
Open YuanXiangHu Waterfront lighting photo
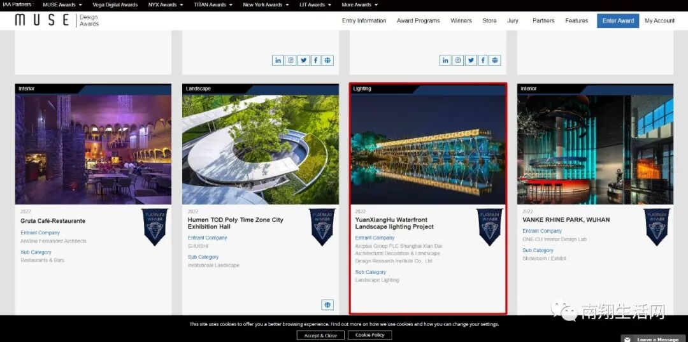pyautogui.click(x=428, y=150)
